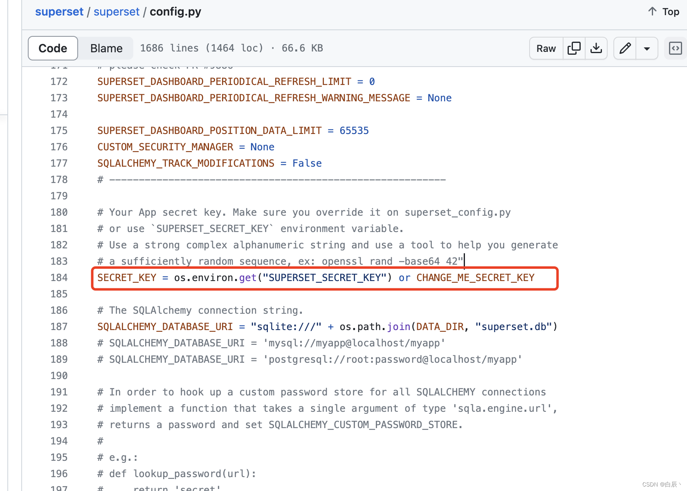The height and width of the screenshot is (491, 687).
Task: Select line number 191
Action: 59,392
